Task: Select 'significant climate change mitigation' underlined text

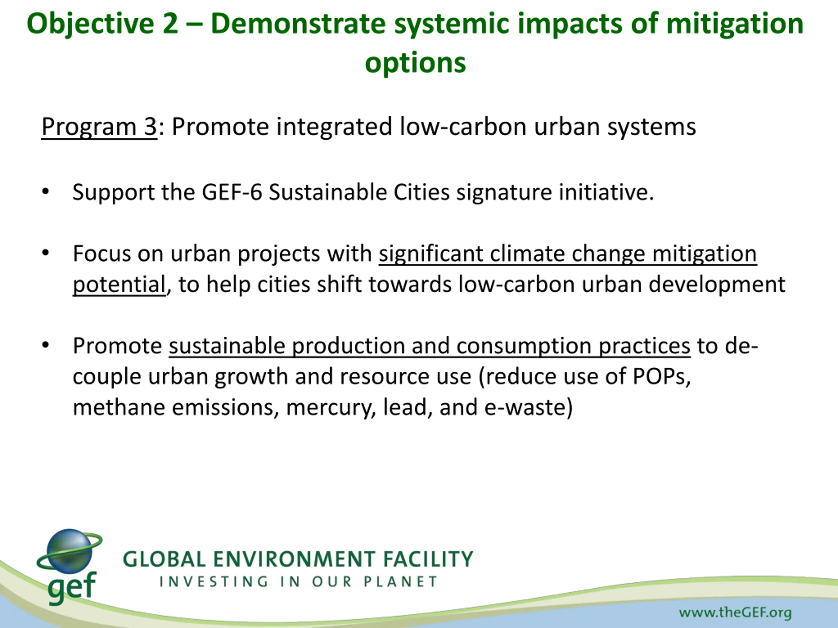Action: pos(567,253)
